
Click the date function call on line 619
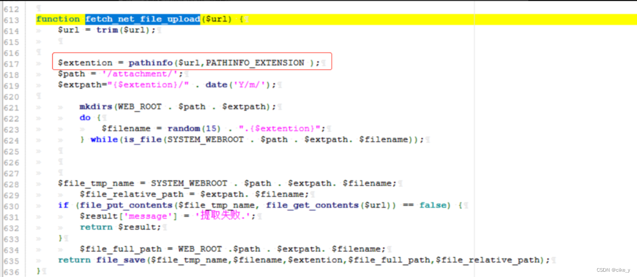point(216,85)
